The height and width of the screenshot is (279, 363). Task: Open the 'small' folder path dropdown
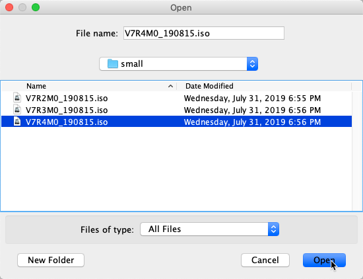178,63
